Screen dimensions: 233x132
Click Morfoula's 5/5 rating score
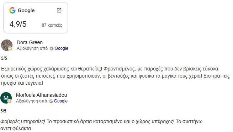(4, 111)
